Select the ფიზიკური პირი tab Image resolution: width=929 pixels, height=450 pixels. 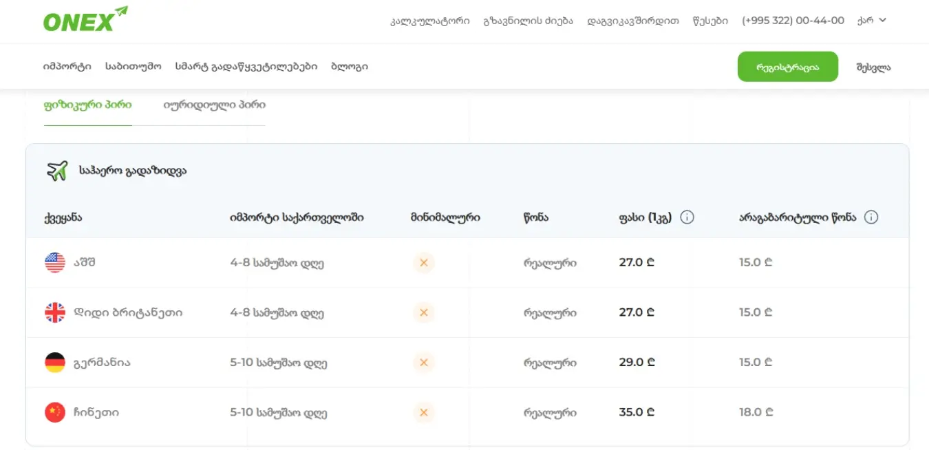(x=87, y=105)
